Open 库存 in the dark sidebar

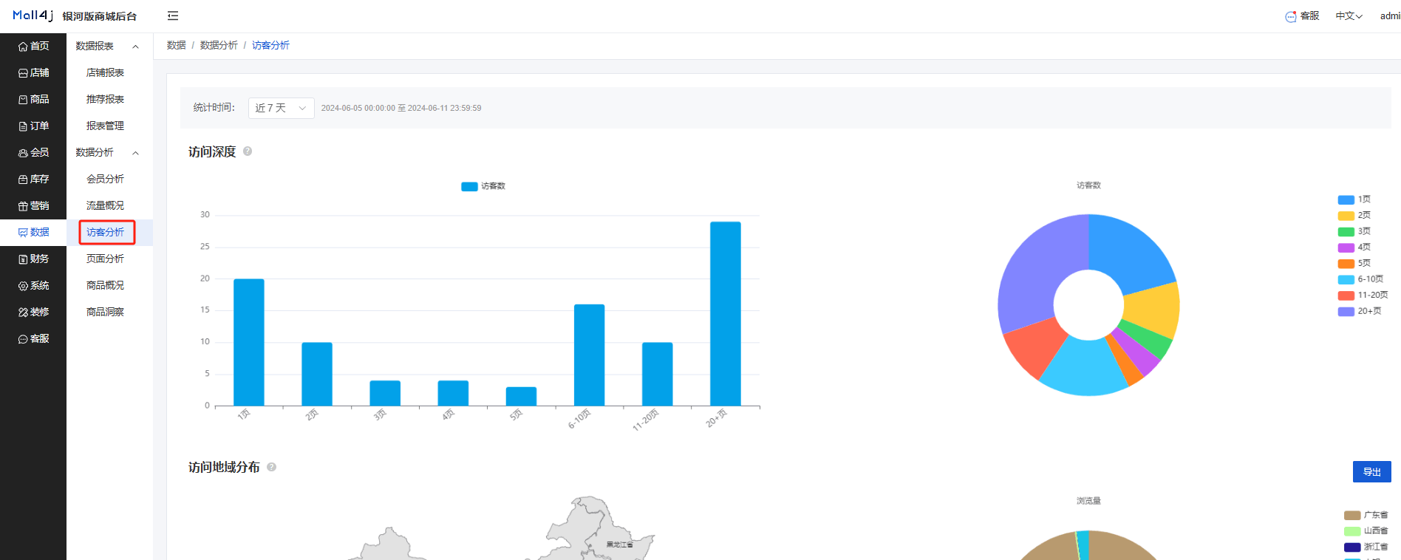[x=33, y=179]
